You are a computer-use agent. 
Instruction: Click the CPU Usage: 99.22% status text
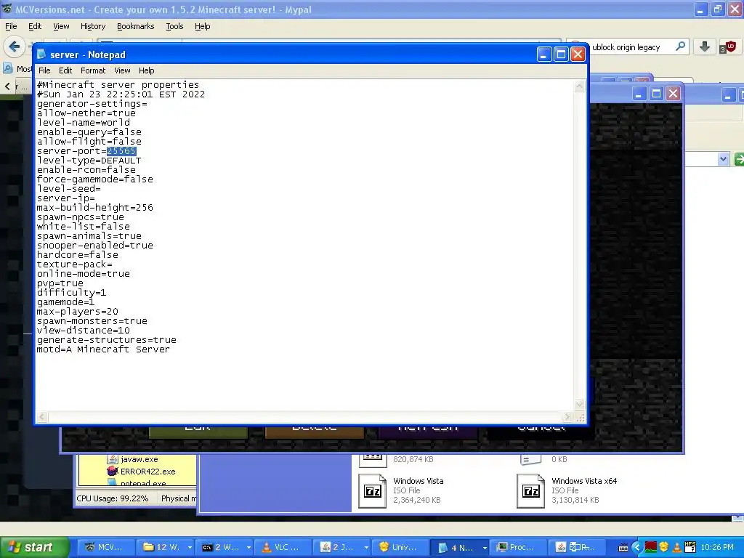pos(113,498)
